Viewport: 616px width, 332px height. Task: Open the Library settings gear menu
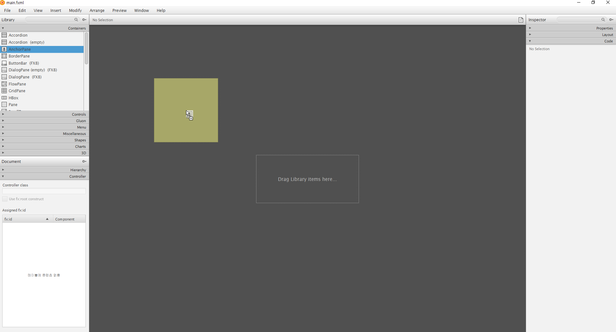click(x=84, y=20)
